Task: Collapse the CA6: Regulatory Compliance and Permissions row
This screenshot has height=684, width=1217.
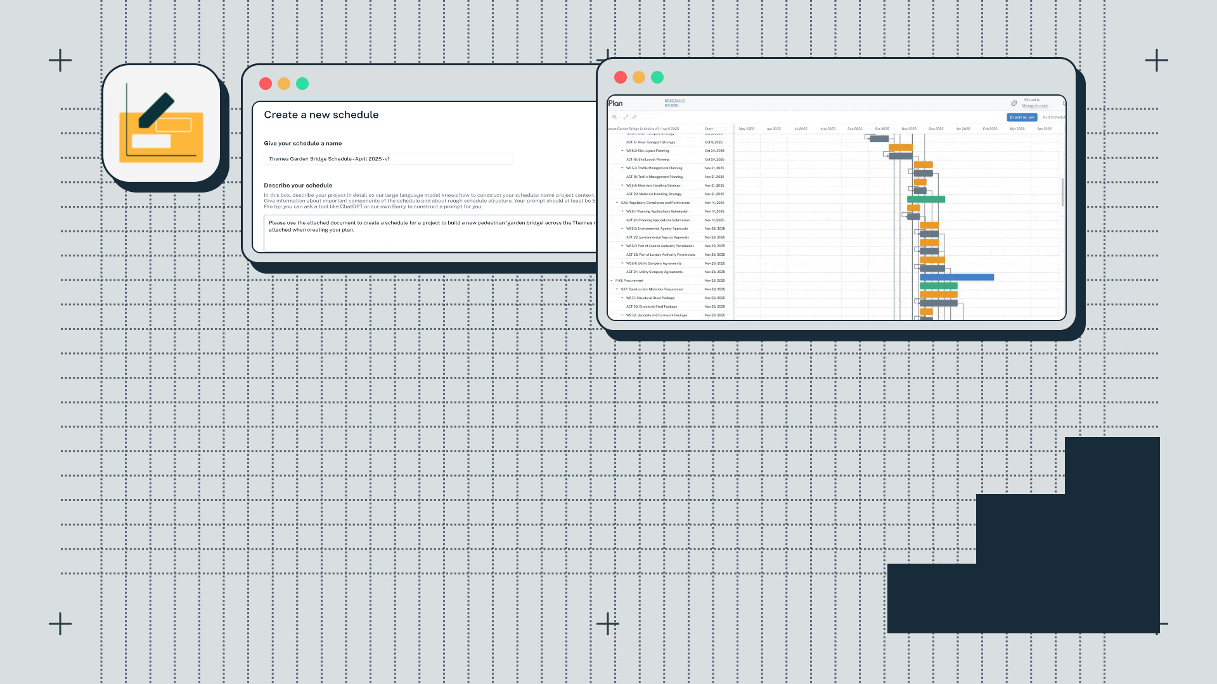Action: point(617,203)
